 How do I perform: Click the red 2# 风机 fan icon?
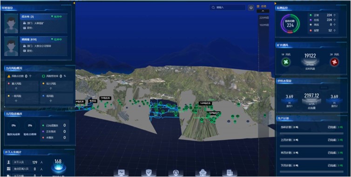(x=334, y=62)
